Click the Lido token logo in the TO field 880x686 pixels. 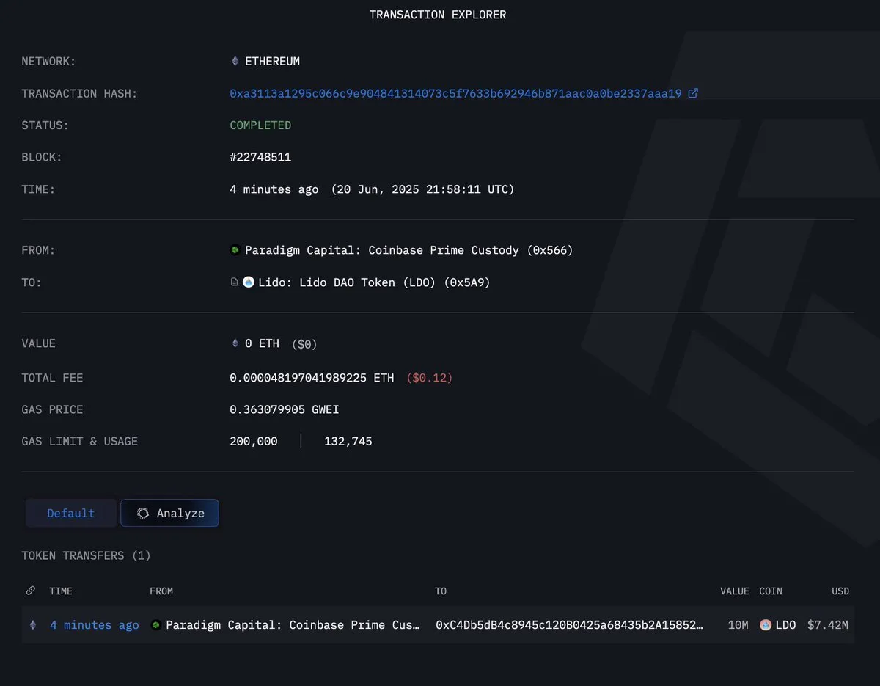[248, 282]
